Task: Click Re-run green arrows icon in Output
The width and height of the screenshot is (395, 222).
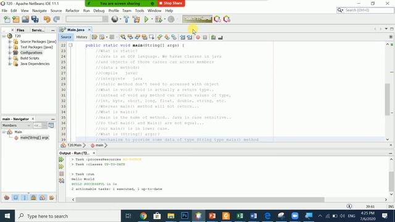Action: 62,160
